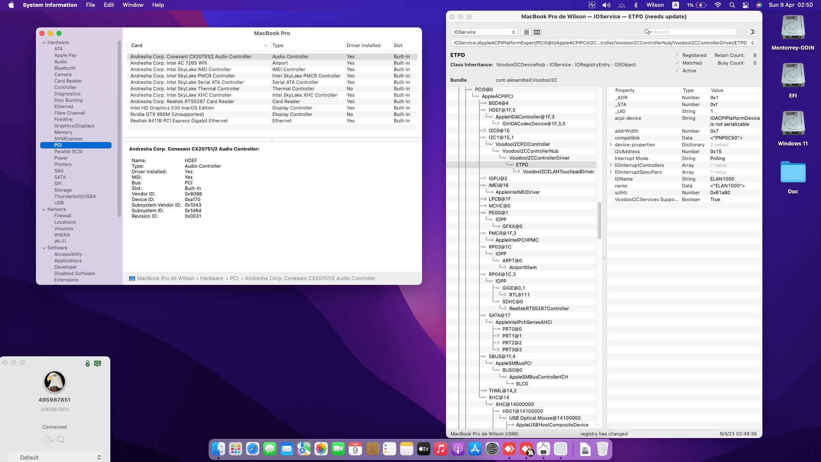Image resolution: width=821 pixels, height=462 pixels.
Task: Switch to list view in IORegistryExplorer toolbar
Action: pyautogui.click(x=526, y=32)
